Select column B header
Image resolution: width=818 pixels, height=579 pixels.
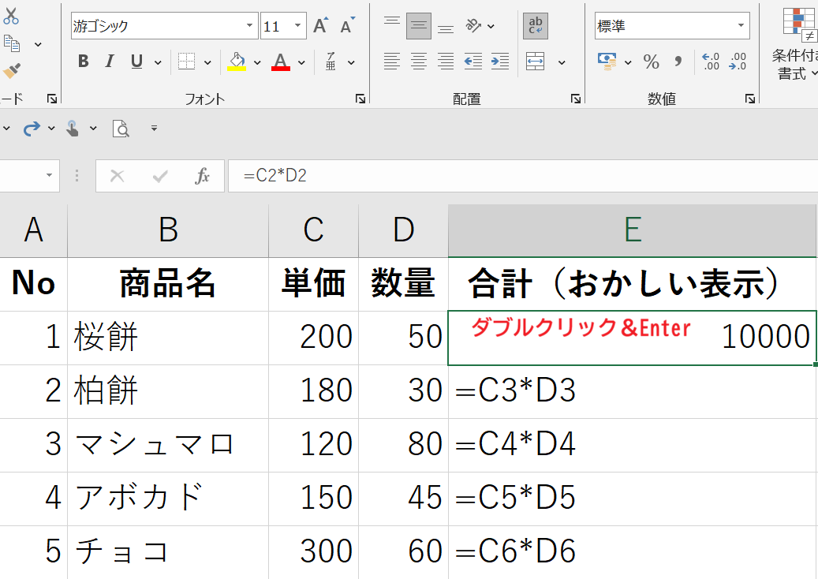click(x=168, y=230)
